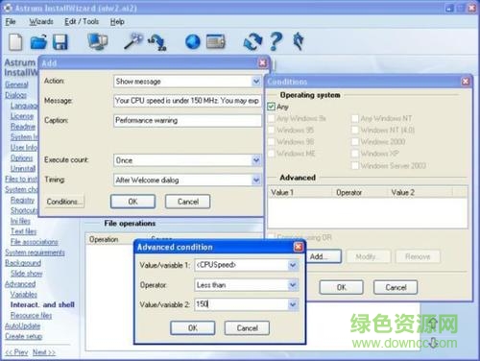Check the Windows XP option

click(x=355, y=154)
